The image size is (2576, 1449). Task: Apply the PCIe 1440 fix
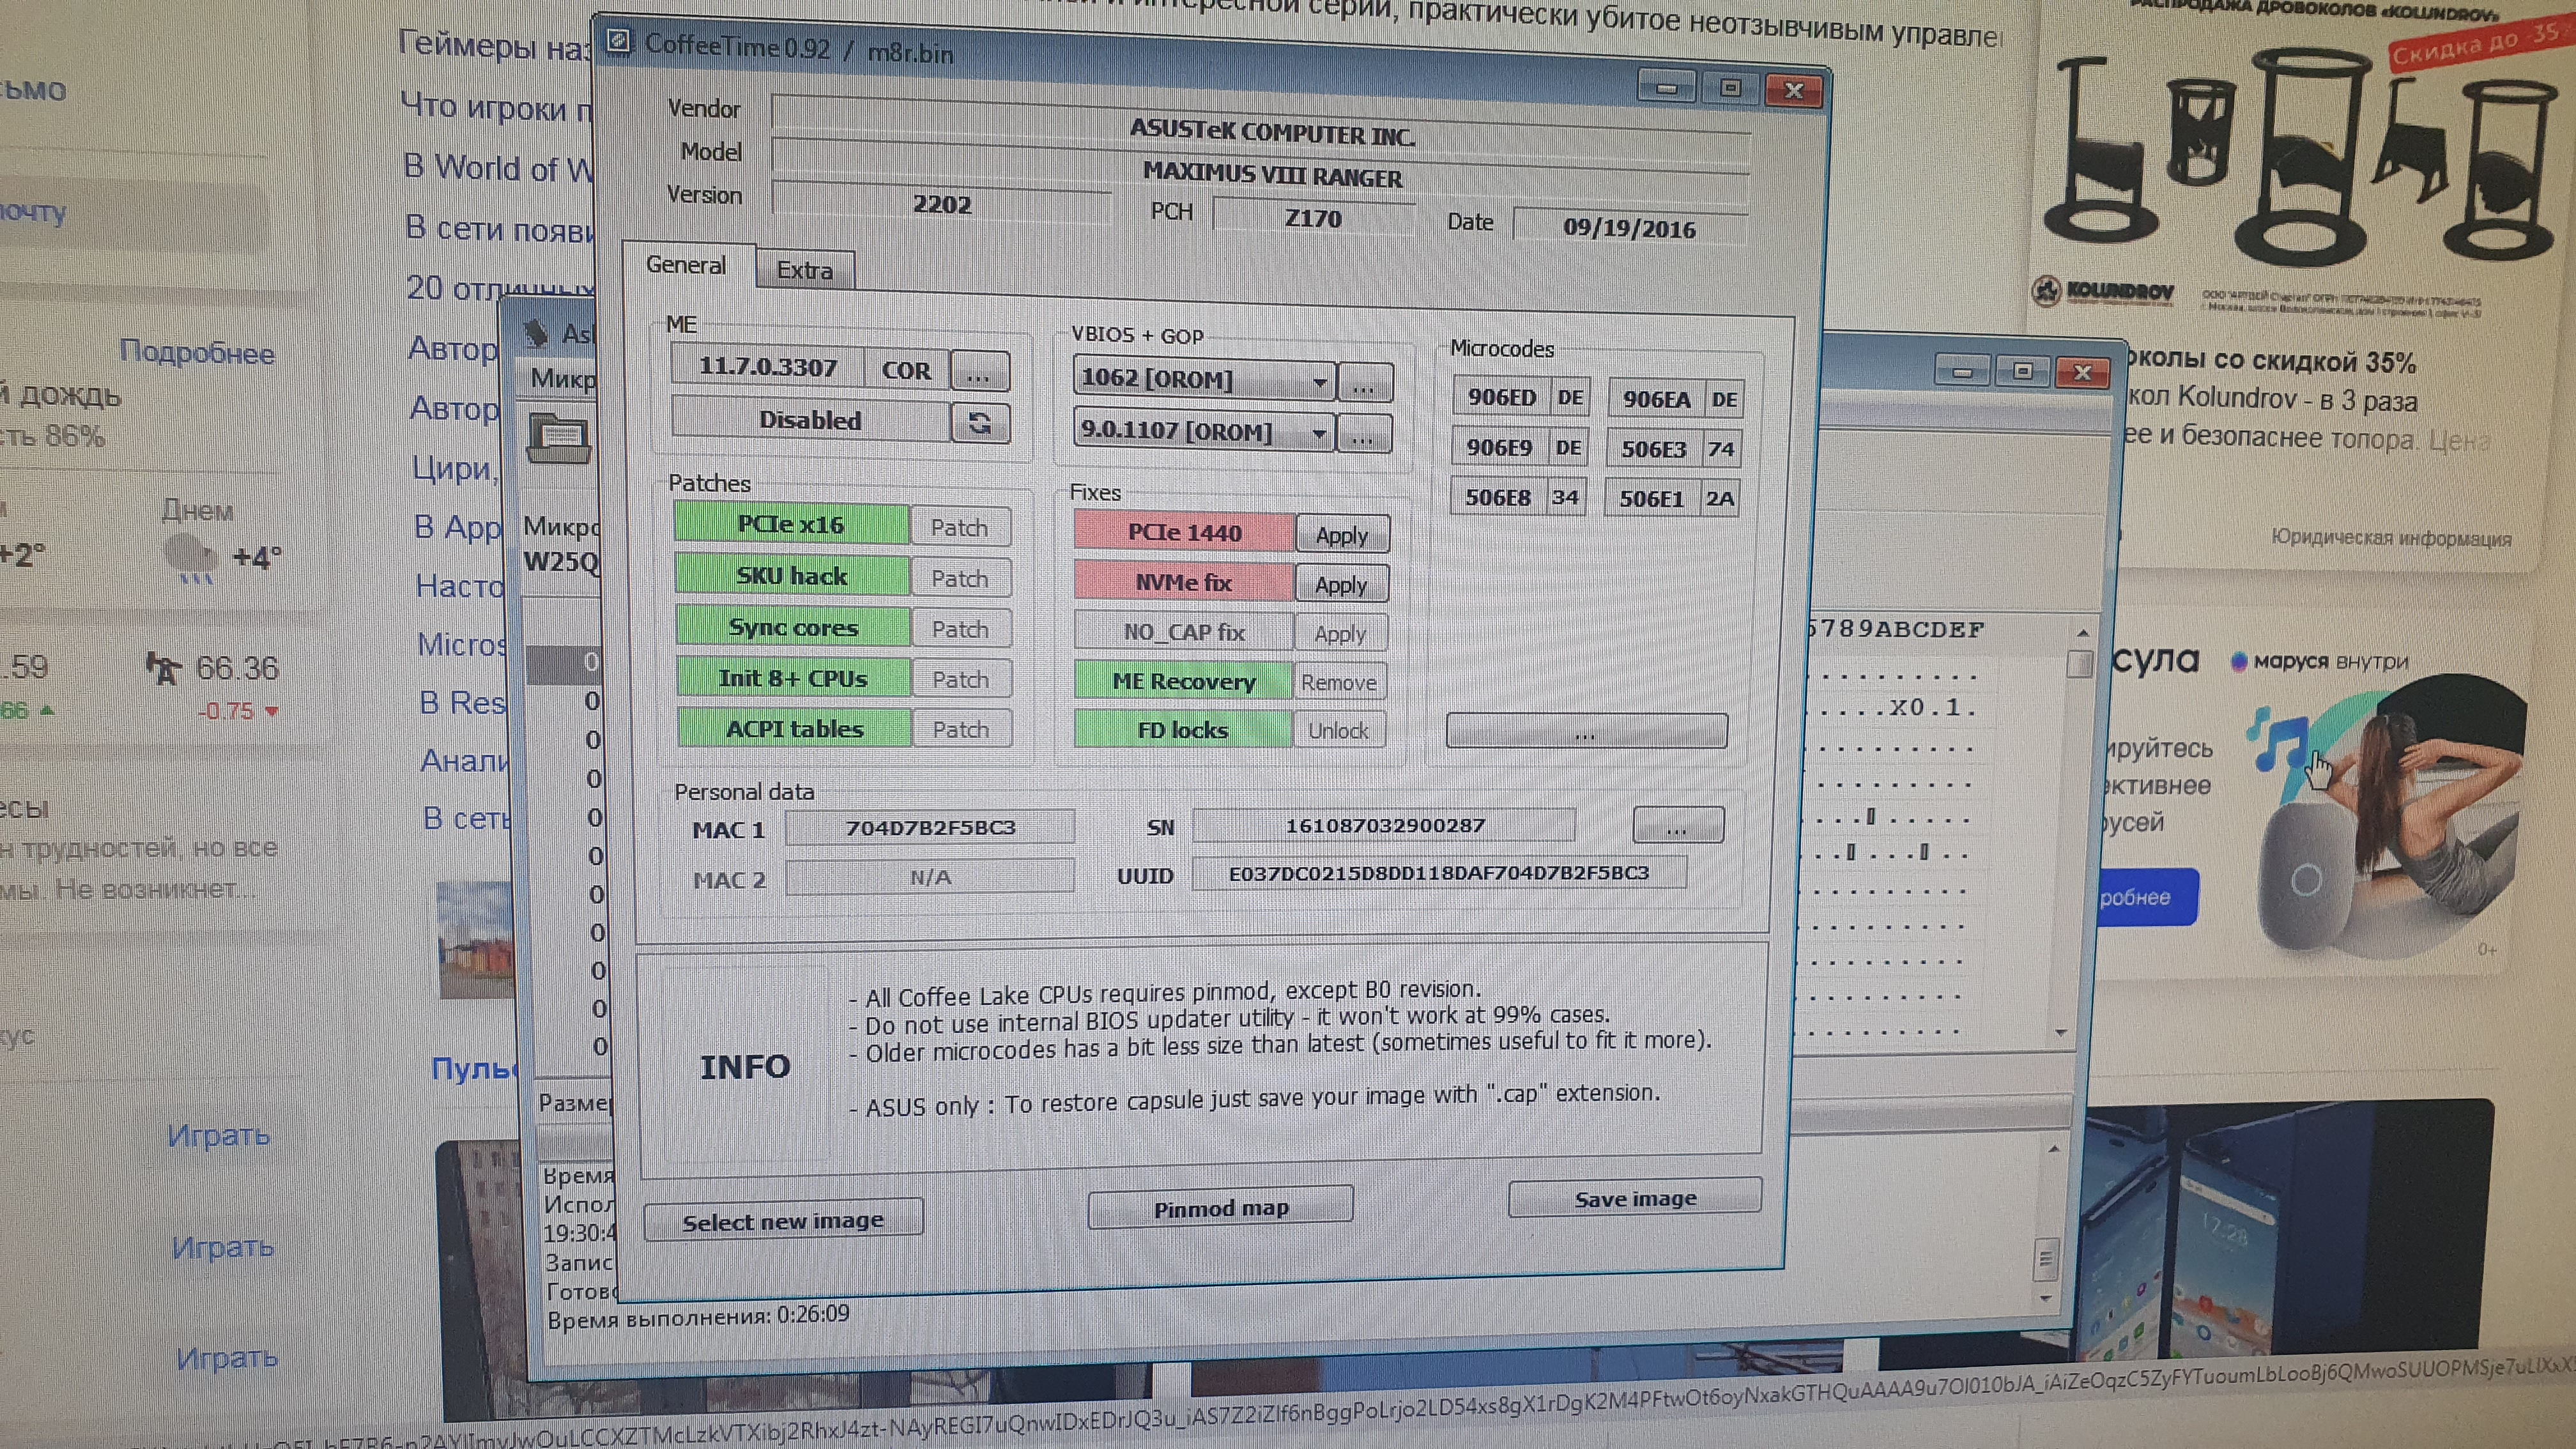tap(1341, 535)
